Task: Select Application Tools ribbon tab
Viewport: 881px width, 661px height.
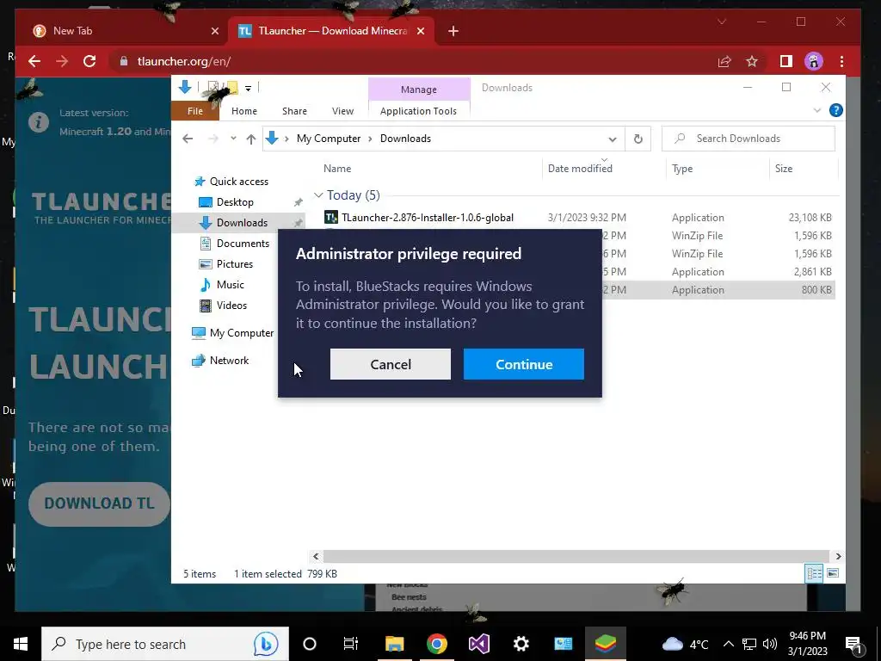Action: (418, 111)
